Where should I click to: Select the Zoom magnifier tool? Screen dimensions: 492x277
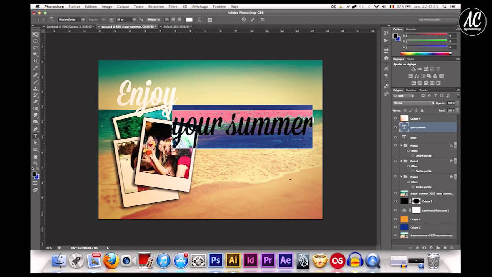tap(35, 164)
